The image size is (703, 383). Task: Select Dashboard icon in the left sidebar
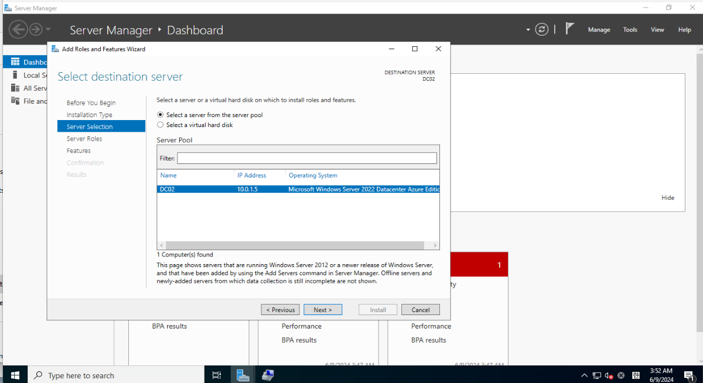point(15,62)
